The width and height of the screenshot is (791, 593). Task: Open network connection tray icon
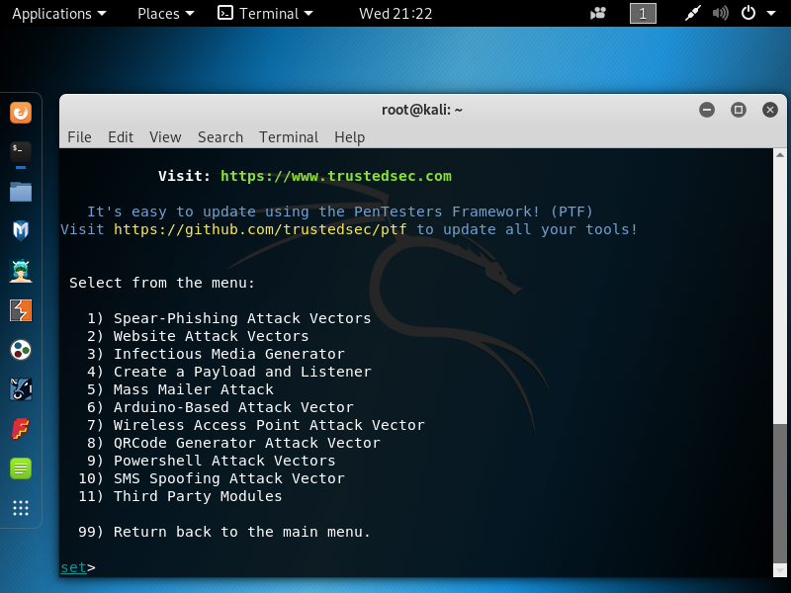pos(693,14)
